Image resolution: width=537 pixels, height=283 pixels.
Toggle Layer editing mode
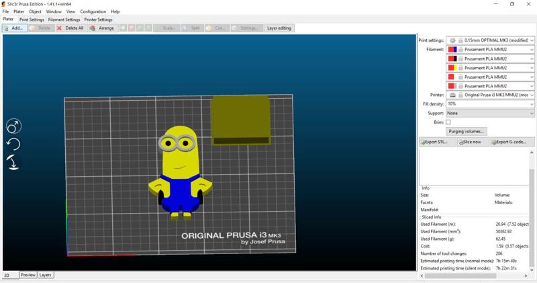[x=279, y=28]
